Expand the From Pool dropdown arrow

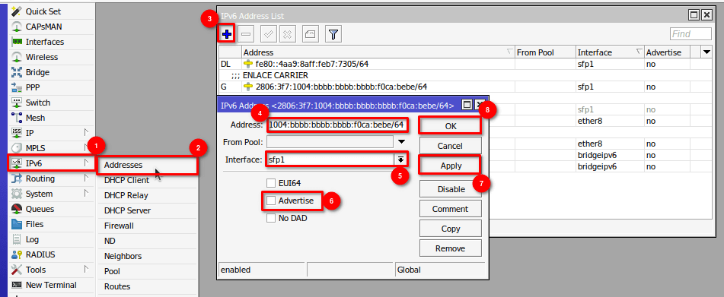(x=401, y=142)
